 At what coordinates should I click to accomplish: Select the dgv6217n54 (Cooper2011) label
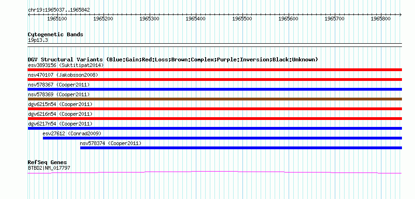[60, 124]
